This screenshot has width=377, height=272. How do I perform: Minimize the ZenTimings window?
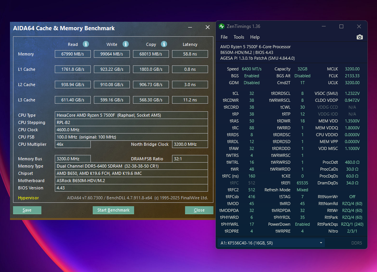[324, 26]
